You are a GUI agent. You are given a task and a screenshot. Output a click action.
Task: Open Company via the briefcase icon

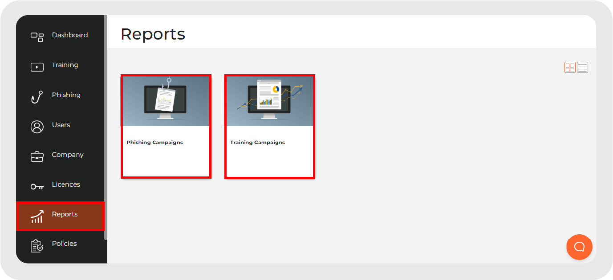click(x=37, y=155)
